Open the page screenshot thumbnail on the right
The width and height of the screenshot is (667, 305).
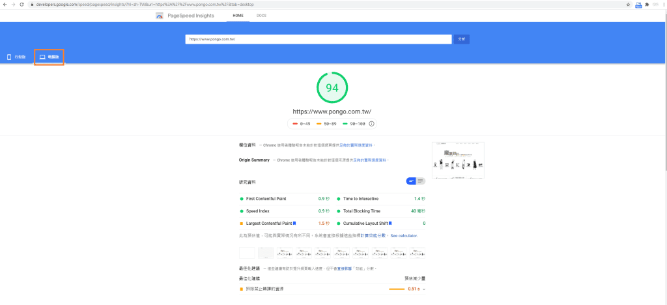(458, 160)
